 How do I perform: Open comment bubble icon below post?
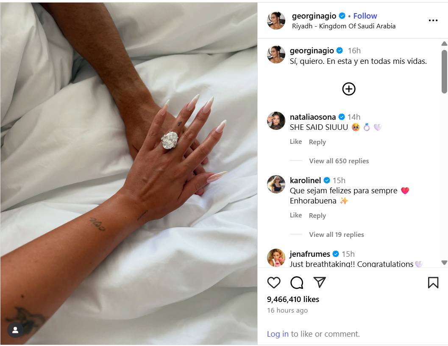click(x=297, y=283)
